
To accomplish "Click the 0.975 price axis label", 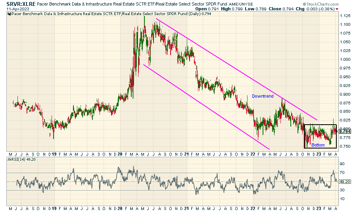I will [x=345, y=68].
